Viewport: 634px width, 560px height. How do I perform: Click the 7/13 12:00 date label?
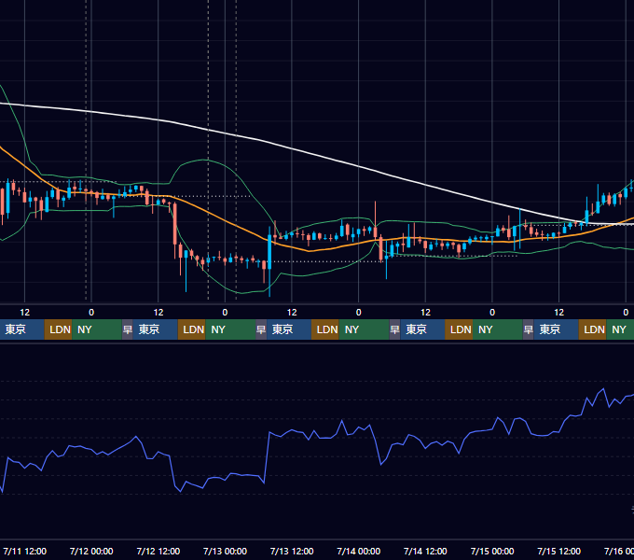pyautogui.click(x=292, y=551)
